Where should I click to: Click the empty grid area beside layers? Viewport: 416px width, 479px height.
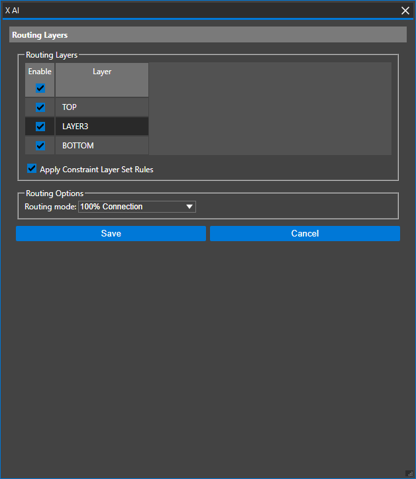pos(270,109)
